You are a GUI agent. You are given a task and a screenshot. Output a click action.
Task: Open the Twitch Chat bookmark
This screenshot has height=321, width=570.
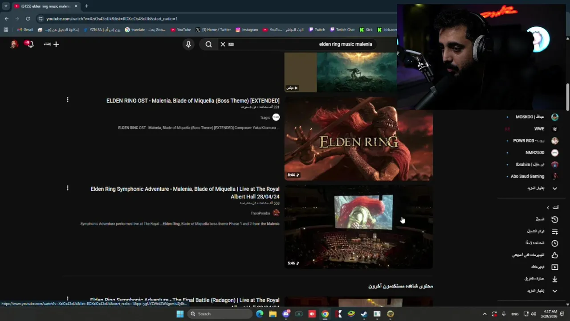click(342, 30)
